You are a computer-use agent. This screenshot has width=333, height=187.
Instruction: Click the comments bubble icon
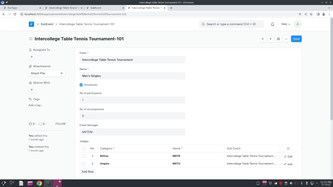(40, 124)
